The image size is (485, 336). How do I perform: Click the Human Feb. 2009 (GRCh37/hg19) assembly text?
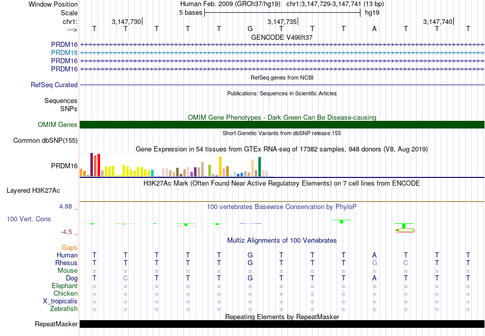tap(230, 4)
